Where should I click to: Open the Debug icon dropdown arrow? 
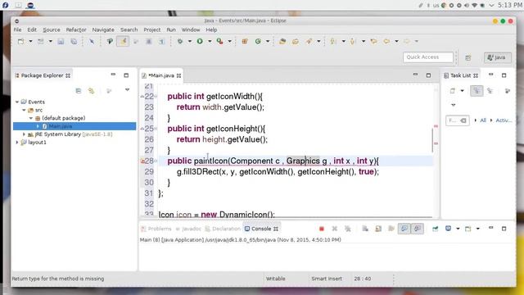(189, 42)
